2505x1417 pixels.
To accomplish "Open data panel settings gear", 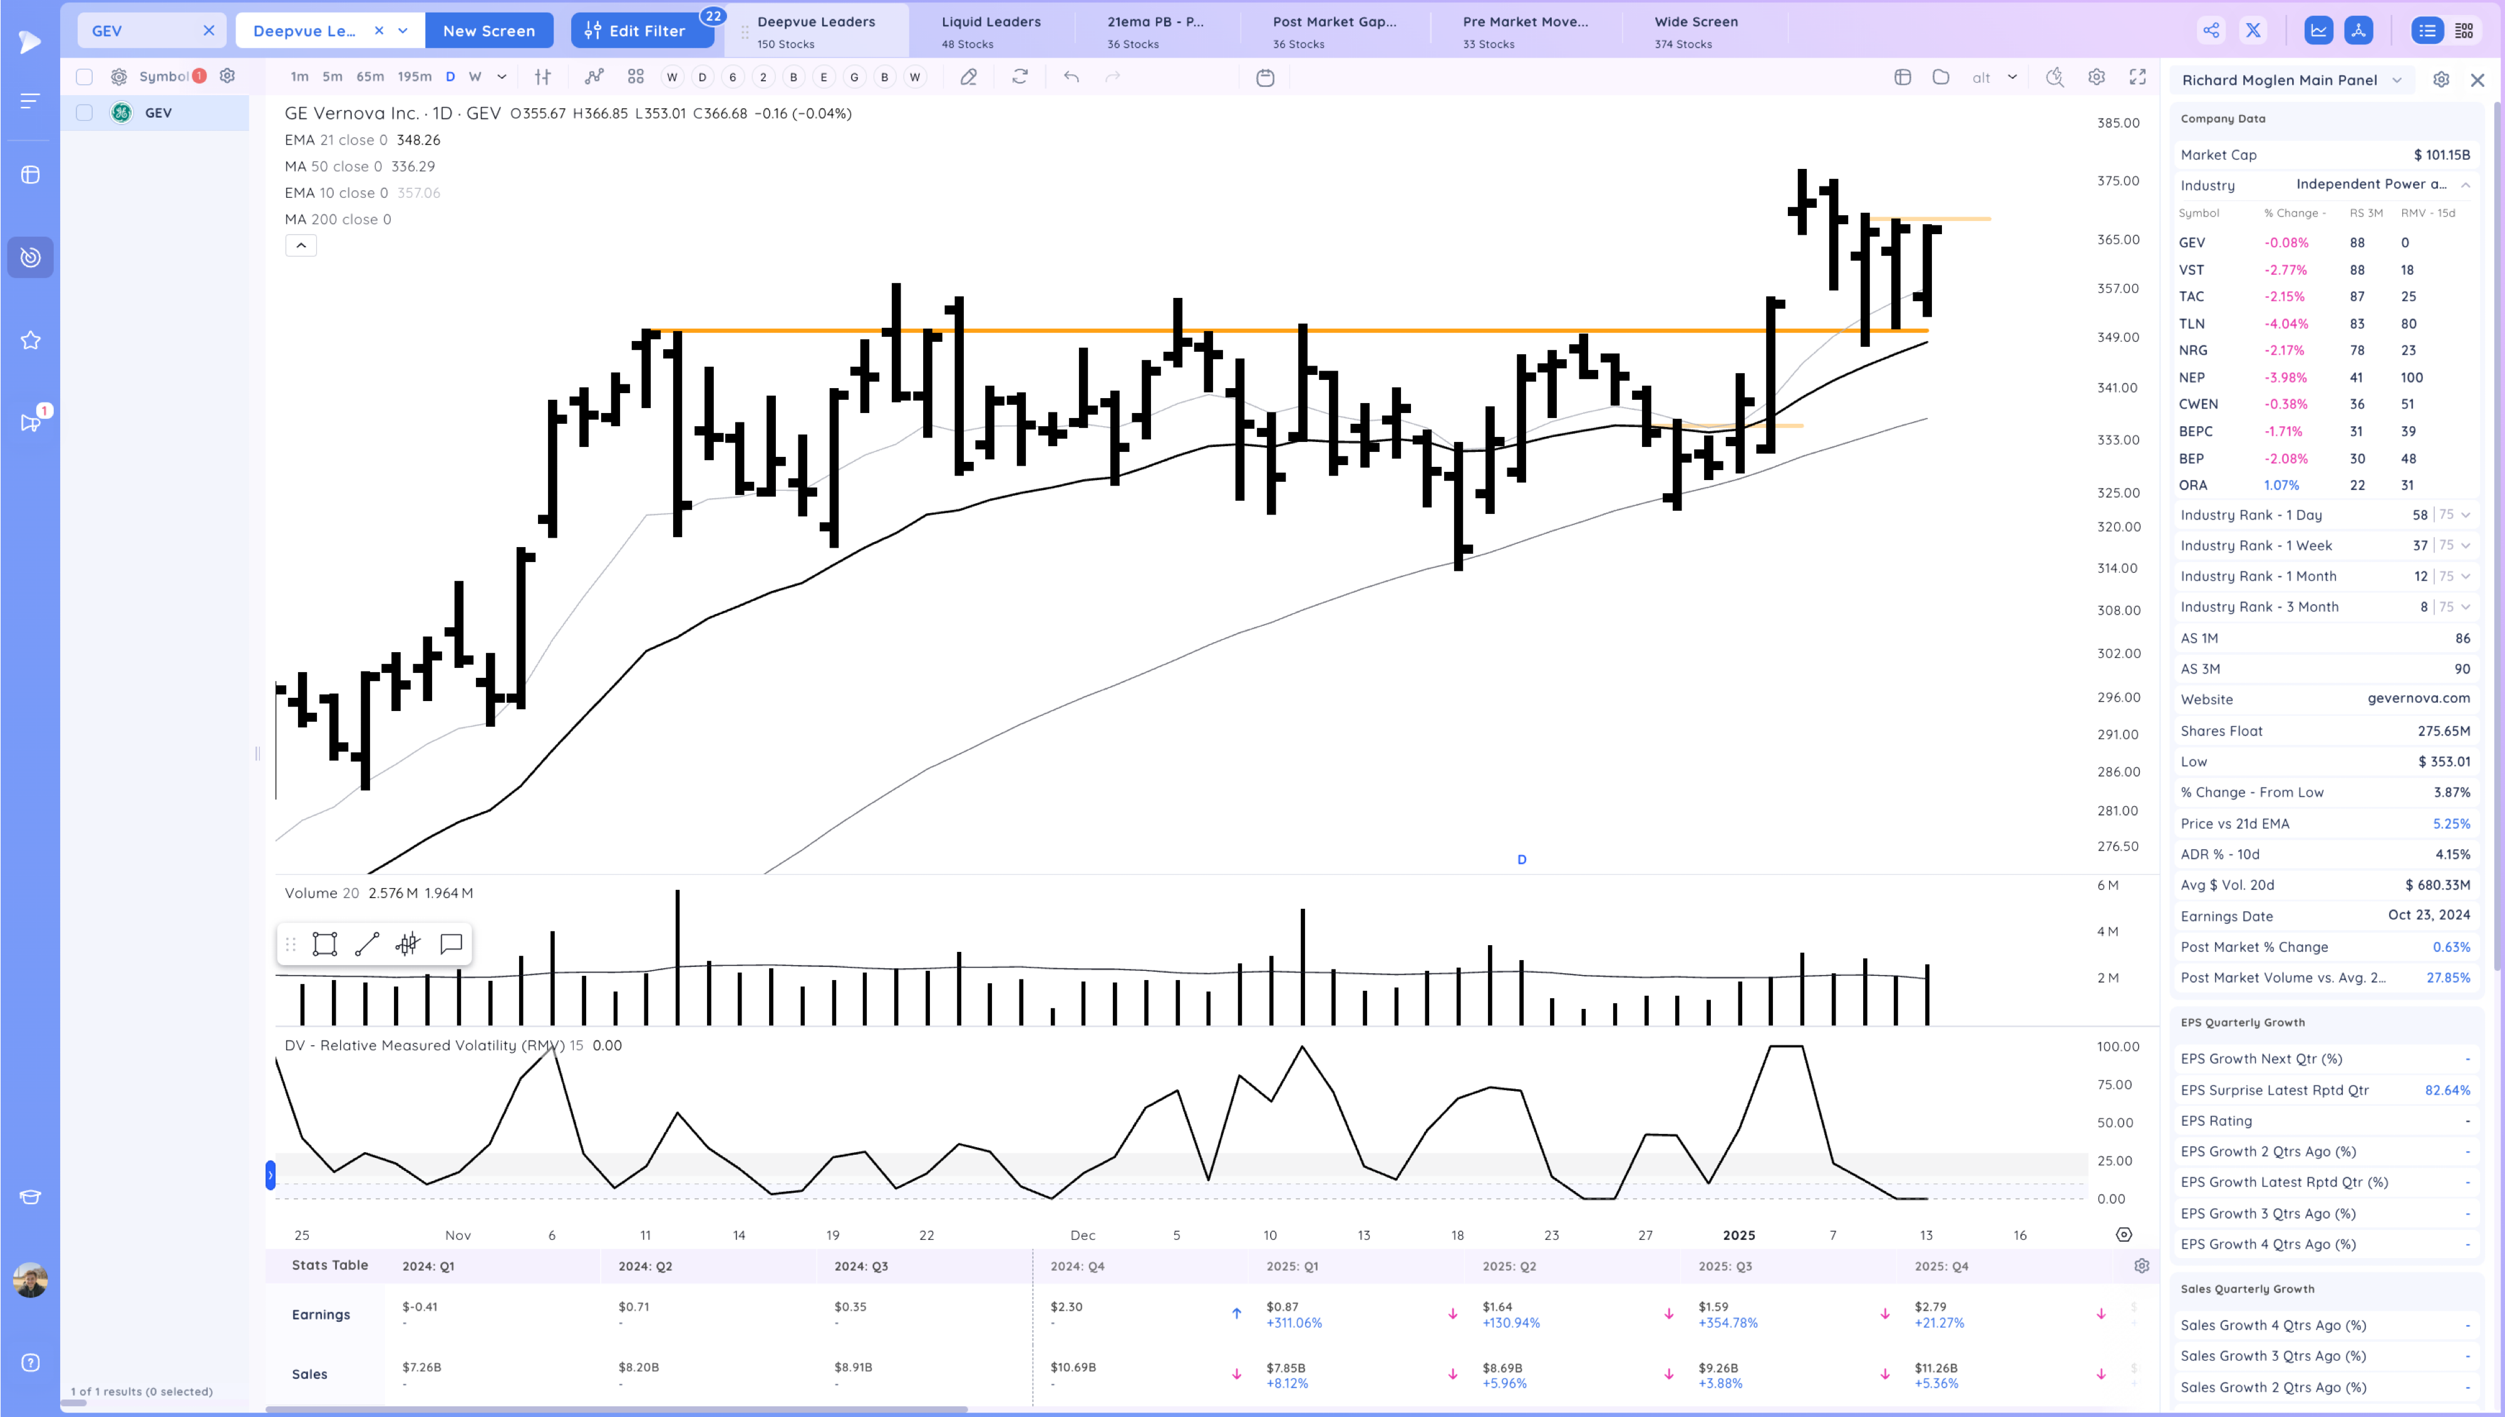I will [x=2440, y=80].
